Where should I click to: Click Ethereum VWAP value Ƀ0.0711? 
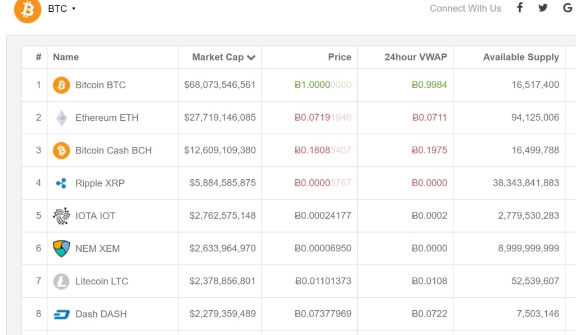click(429, 117)
